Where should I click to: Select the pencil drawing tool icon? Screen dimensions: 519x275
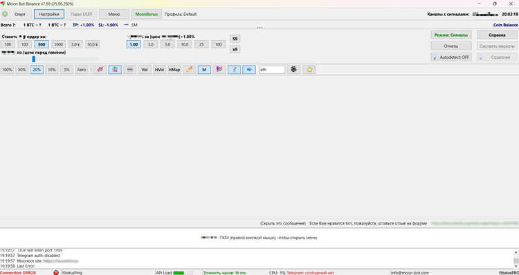pos(190,70)
